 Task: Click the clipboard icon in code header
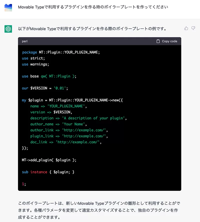pos(158,41)
